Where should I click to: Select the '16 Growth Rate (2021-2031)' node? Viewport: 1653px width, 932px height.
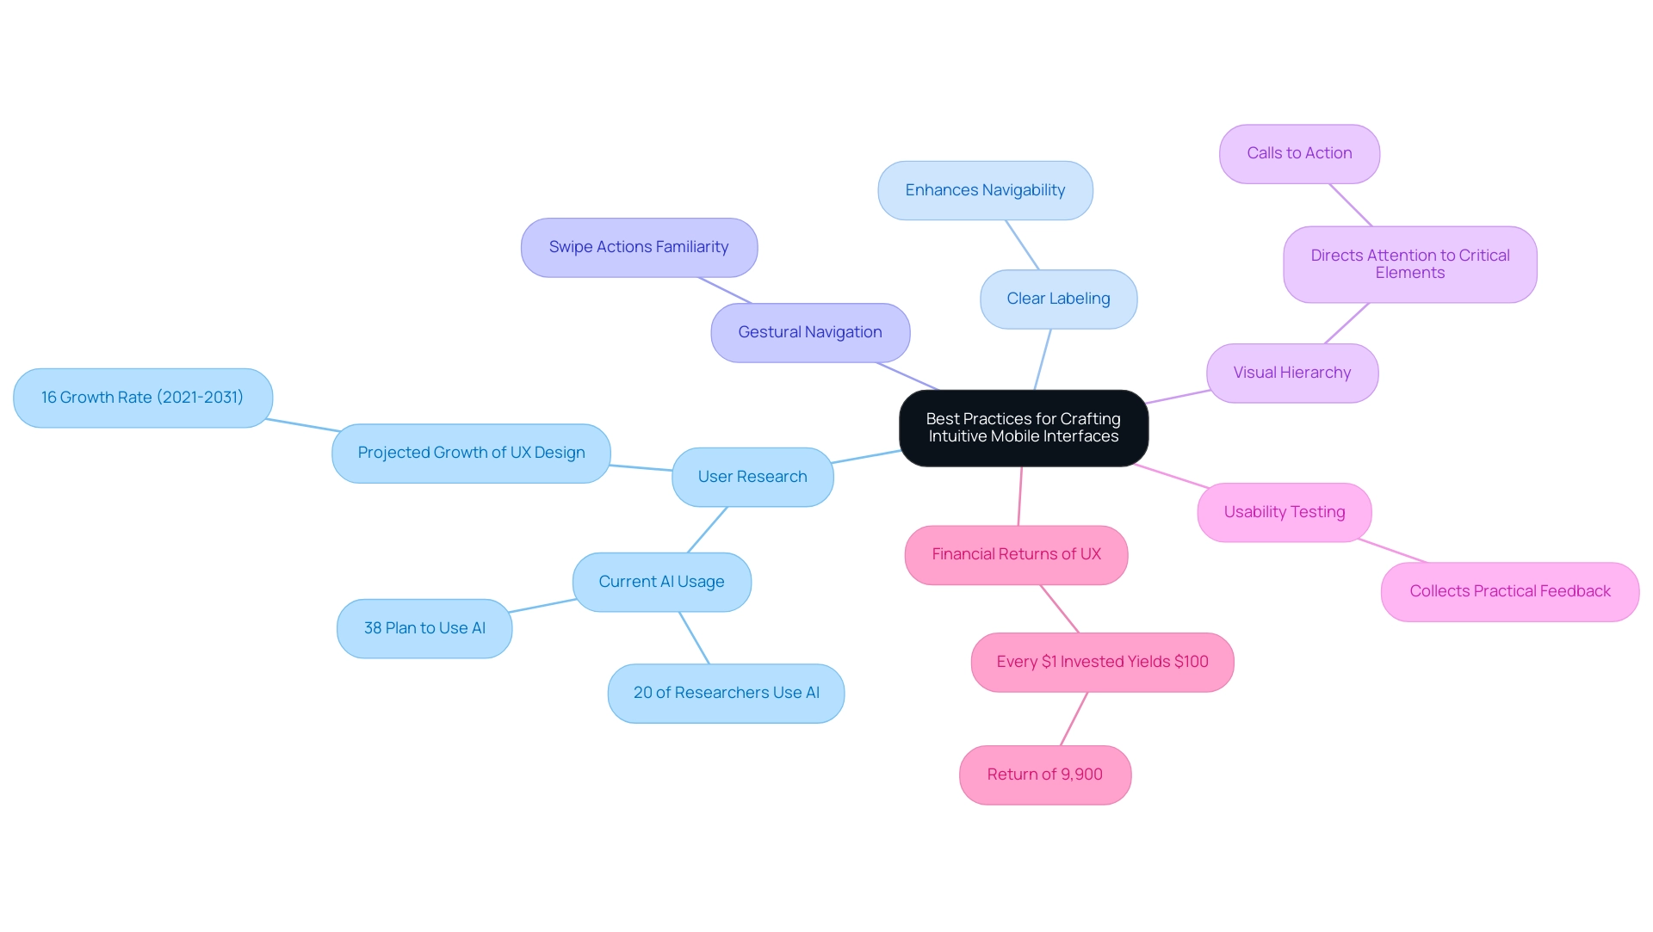[143, 396]
